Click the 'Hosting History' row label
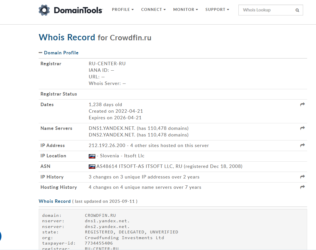 click(x=59, y=187)
